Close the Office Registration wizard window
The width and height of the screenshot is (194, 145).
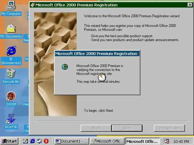coord(190,5)
